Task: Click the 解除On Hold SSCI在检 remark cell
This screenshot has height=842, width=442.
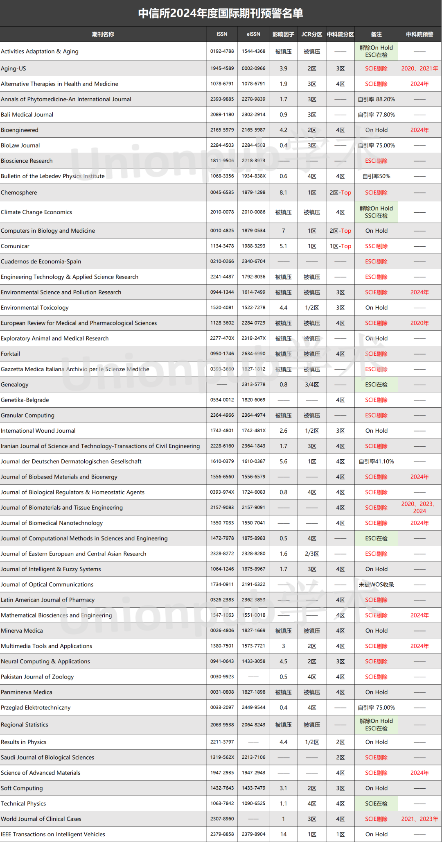Action: coord(376,212)
